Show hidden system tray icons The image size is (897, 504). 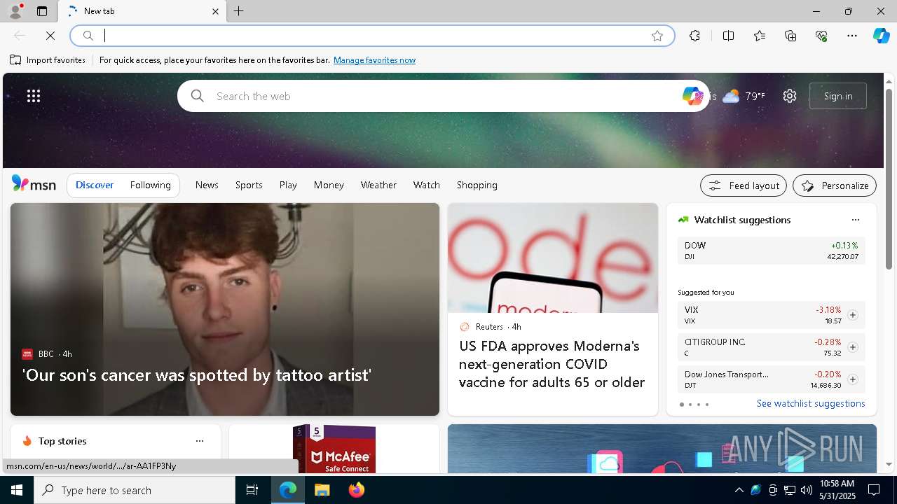[x=739, y=490]
